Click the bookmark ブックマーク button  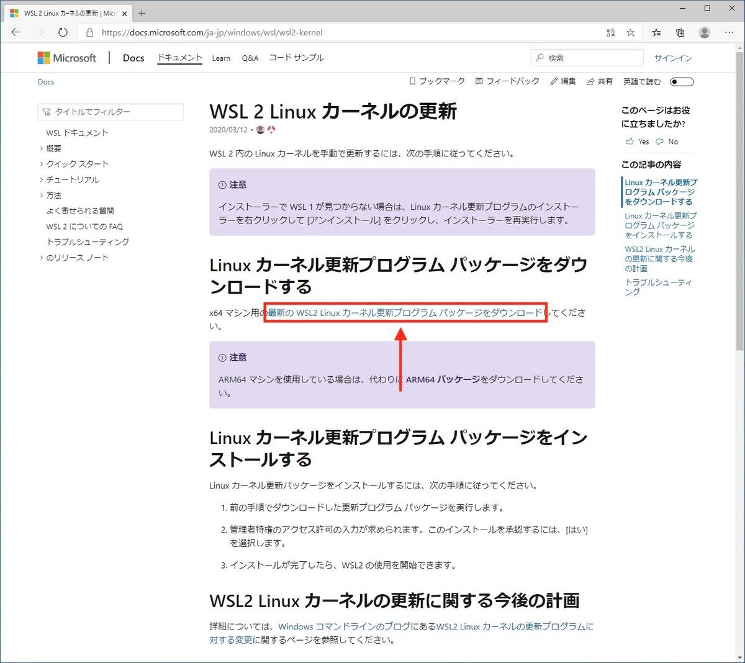(x=436, y=81)
